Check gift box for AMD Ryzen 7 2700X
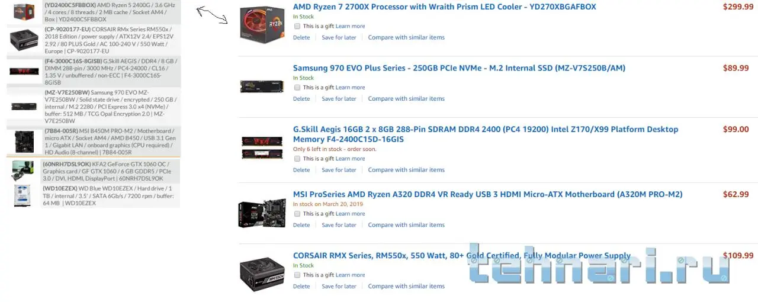 297,26
